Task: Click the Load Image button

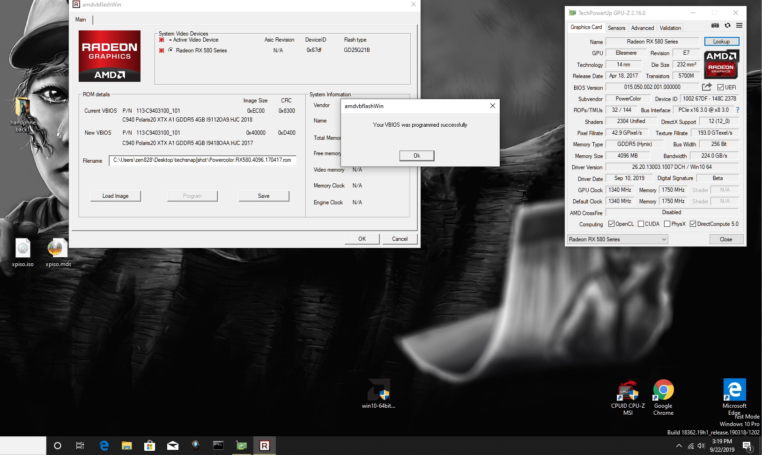Action: click(x=115, y=196)
